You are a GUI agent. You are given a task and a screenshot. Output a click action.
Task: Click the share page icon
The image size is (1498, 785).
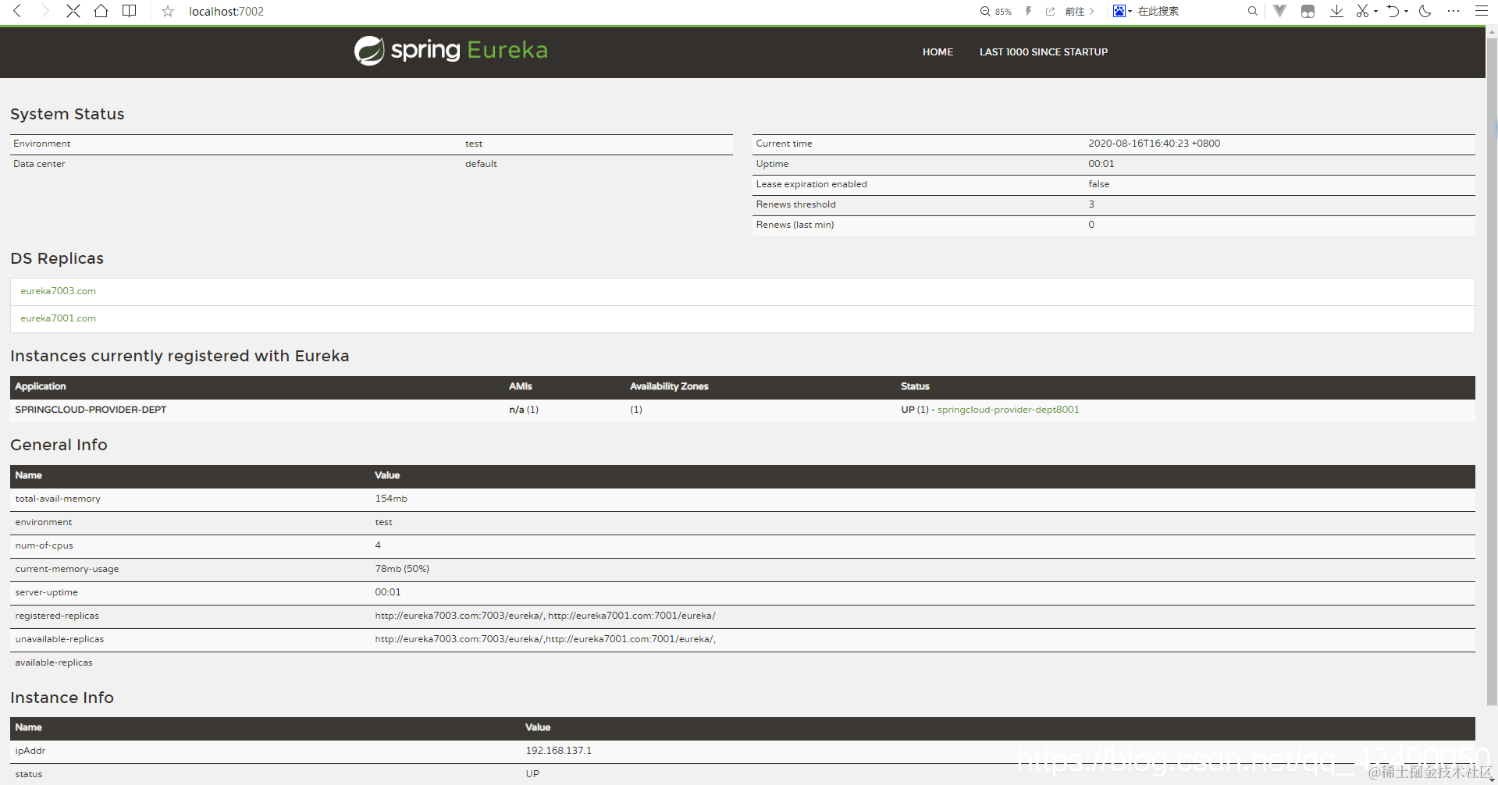(1051, 11)
